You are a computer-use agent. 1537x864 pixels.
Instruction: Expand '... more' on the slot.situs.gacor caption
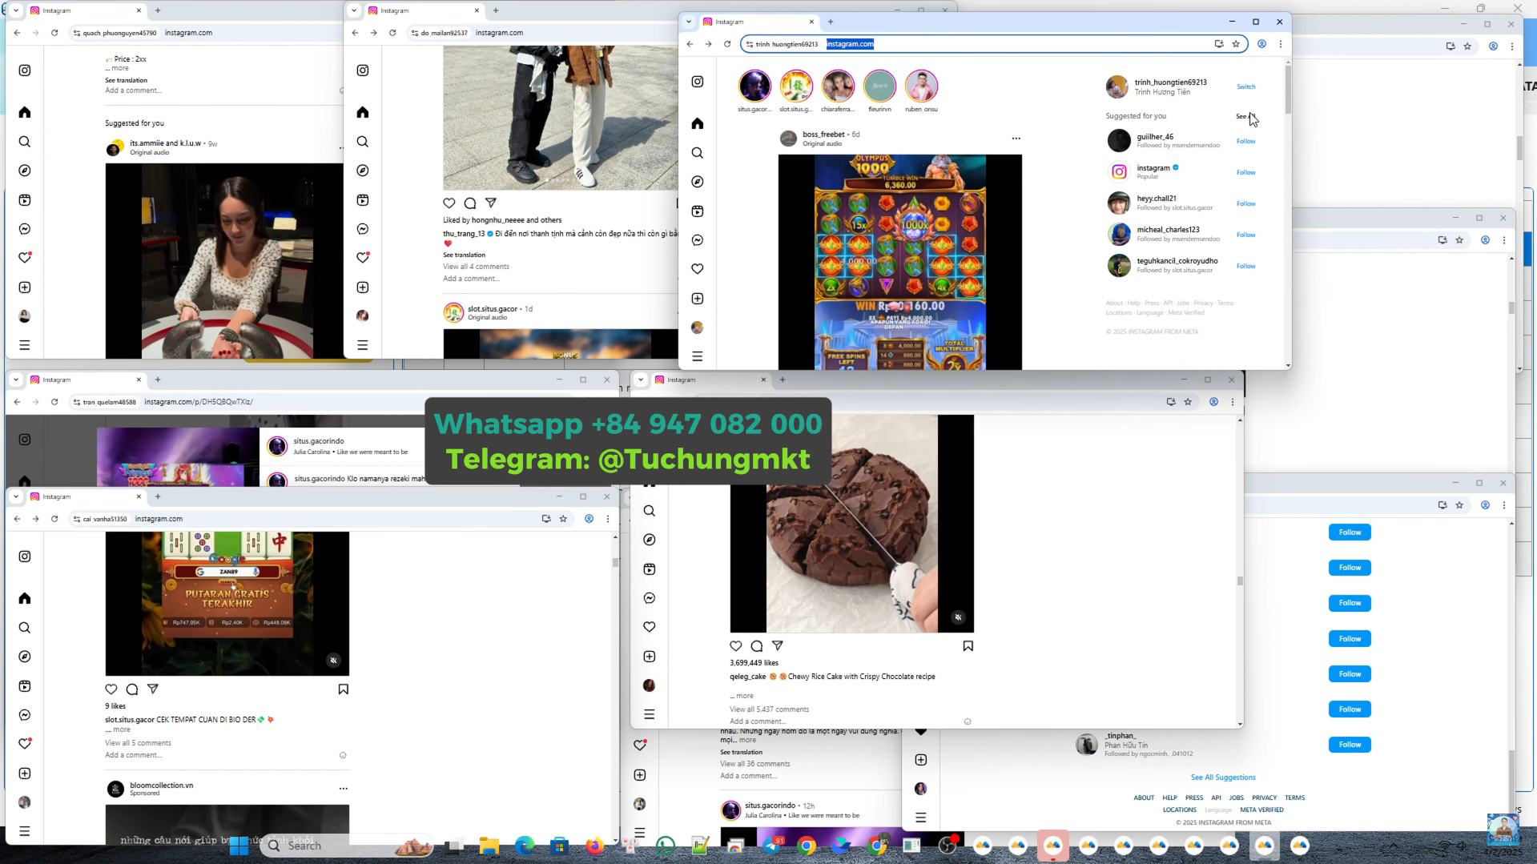[118, 730]
